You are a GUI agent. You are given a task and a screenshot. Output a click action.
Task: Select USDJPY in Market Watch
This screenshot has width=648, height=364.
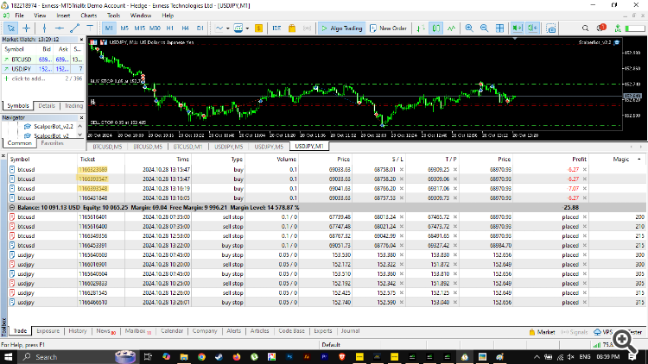click(42, 69)
